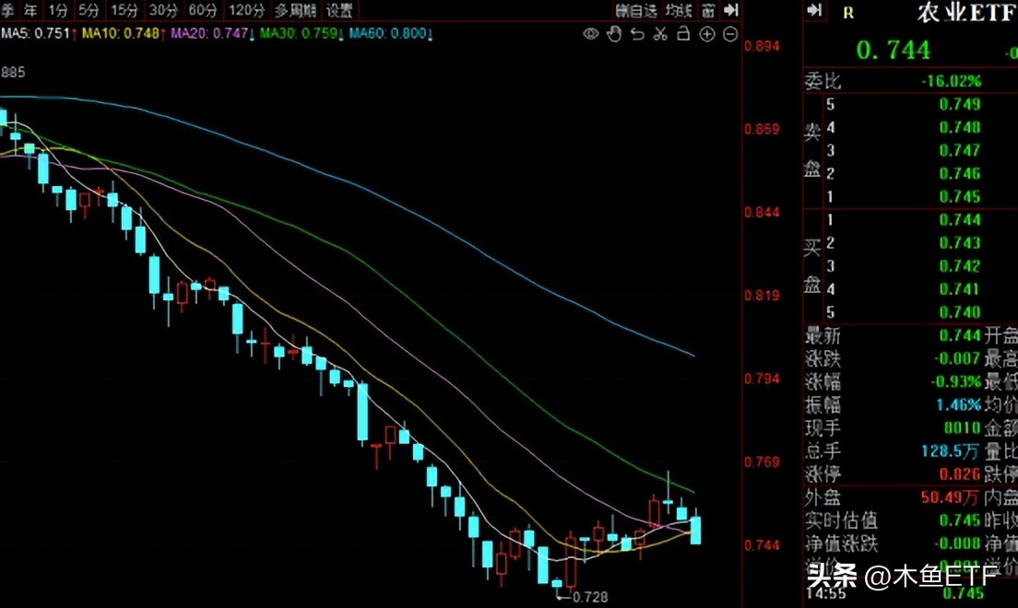Screen dimensions: 1018x608
Task: Select the eye visibility icon on chart toolbar
Action: tap(590, 34)
